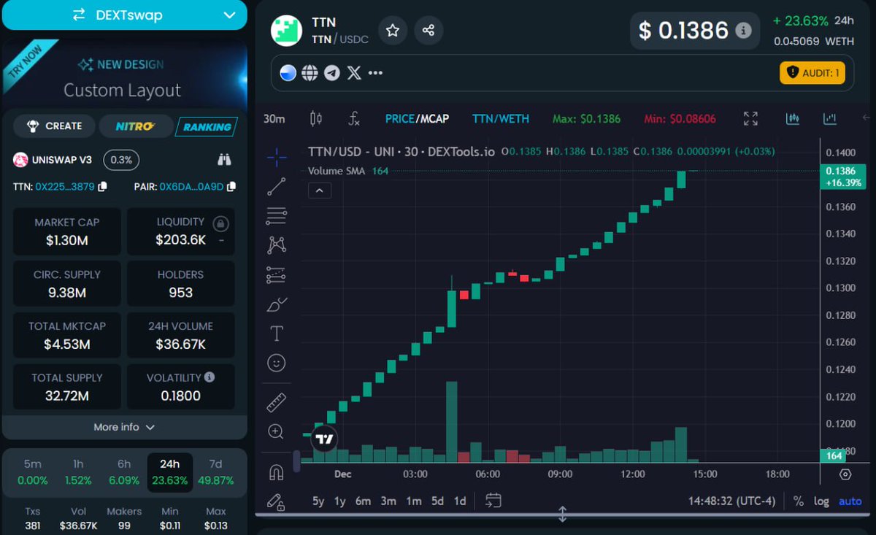The image size is (876, 535).
Task: Toggle auto scale on the chart
Action: tap(849, 501)
